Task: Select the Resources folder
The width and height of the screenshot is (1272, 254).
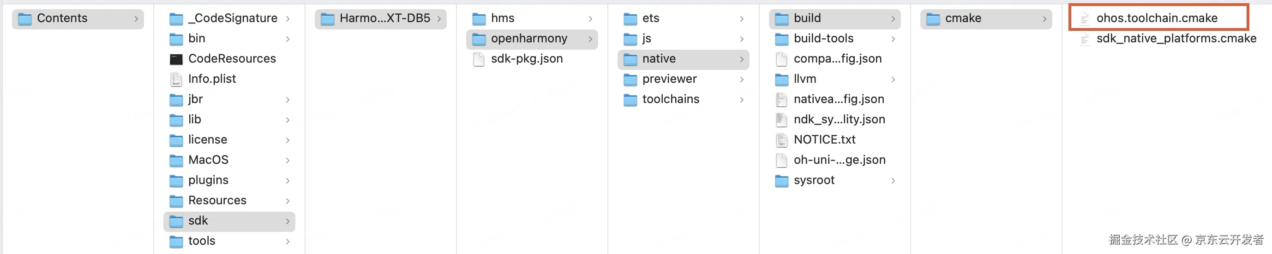Action: coord(217,200)
